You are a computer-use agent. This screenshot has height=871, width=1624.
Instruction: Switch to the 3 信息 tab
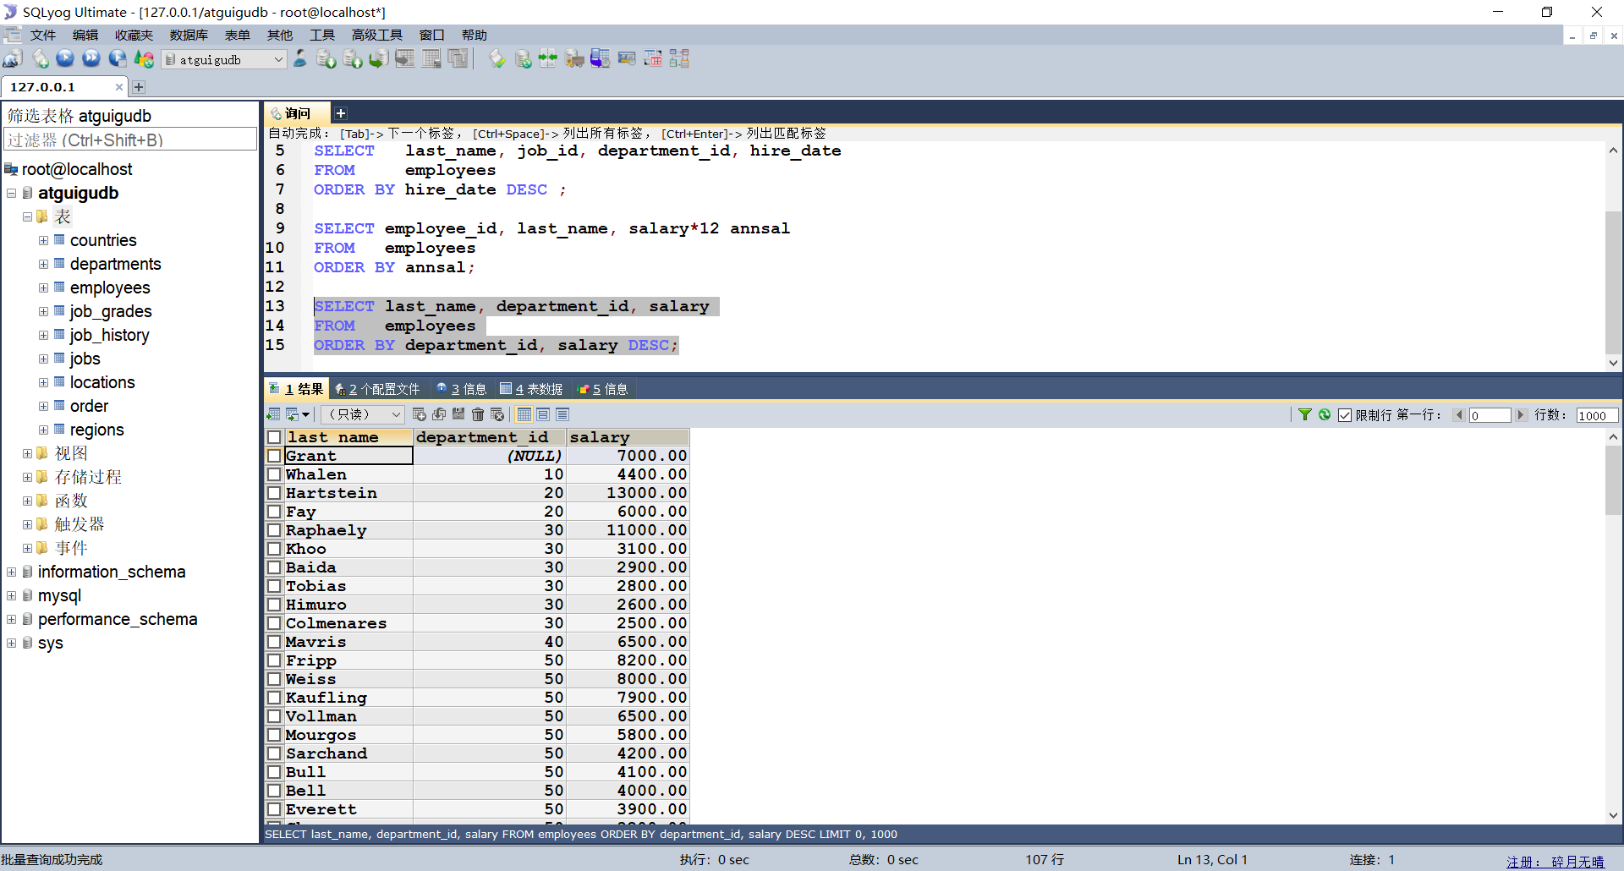pos(462,389)
